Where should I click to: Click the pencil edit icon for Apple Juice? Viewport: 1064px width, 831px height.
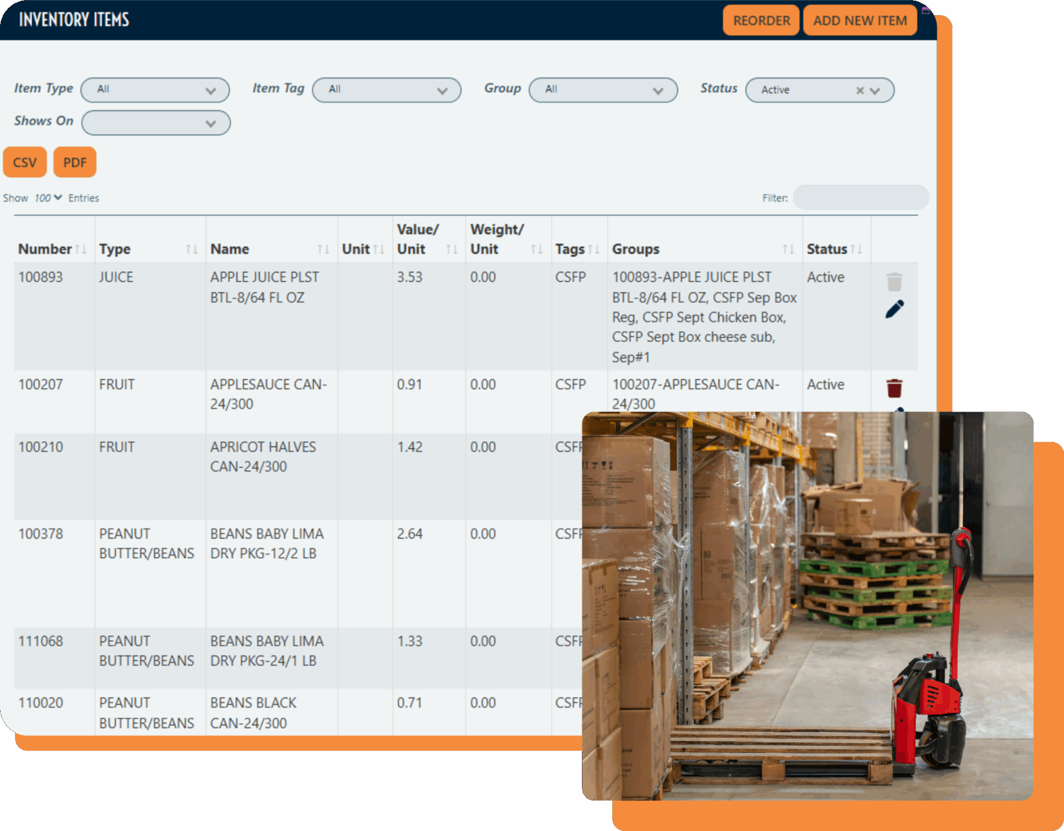[894, 309]
